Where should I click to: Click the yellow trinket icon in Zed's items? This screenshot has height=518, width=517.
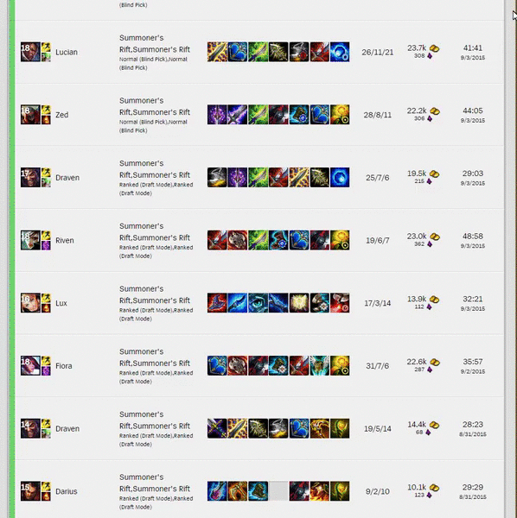(x=340, y=115)
